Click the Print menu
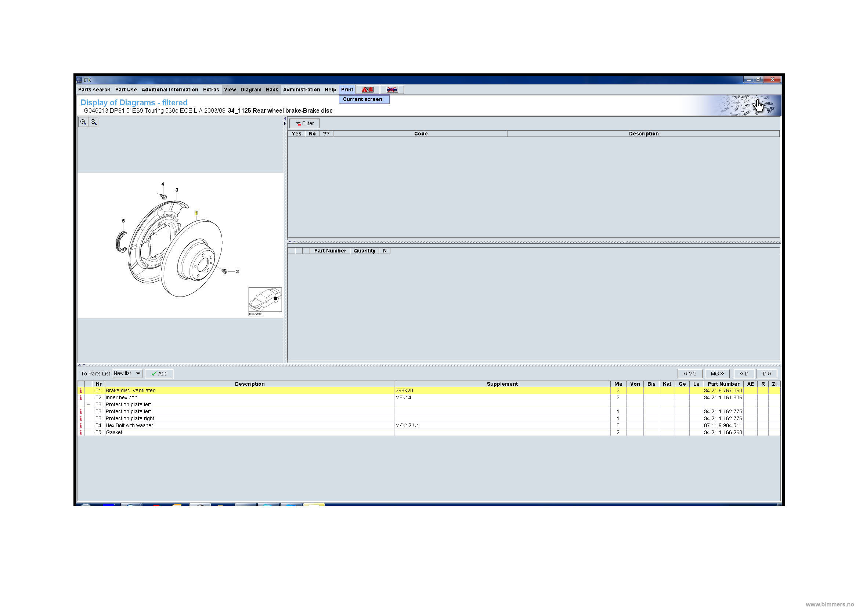 pos(347,90)
